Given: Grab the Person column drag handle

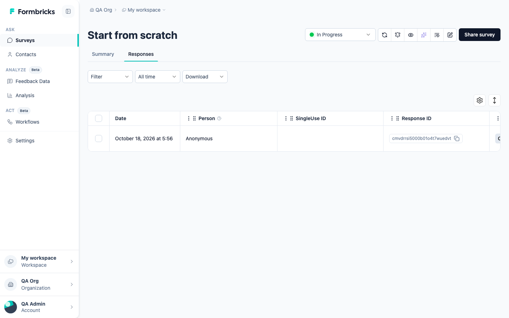Looking at the screenshot, I should point(194,118).
